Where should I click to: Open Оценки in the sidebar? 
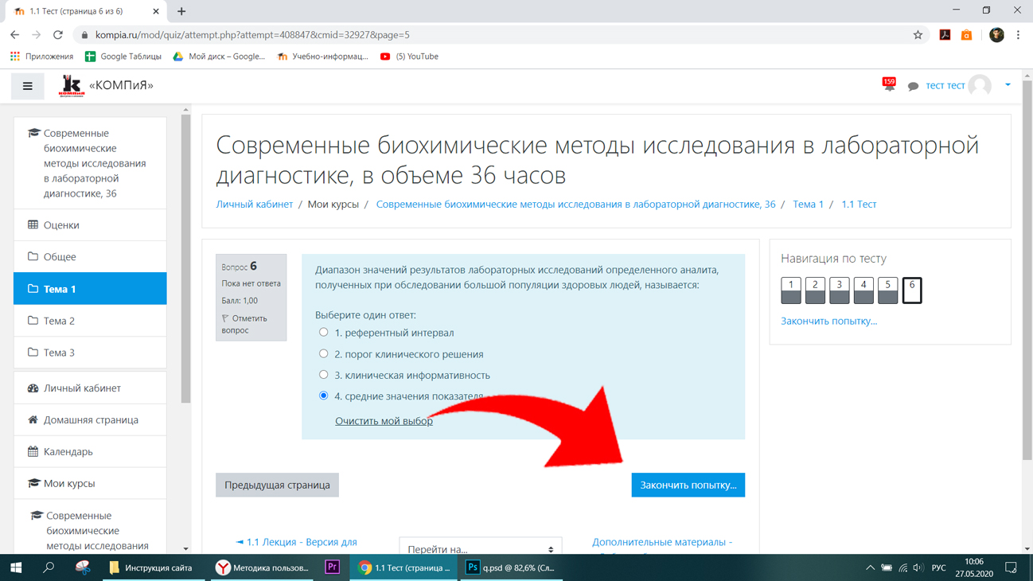(x=90, y=225)
